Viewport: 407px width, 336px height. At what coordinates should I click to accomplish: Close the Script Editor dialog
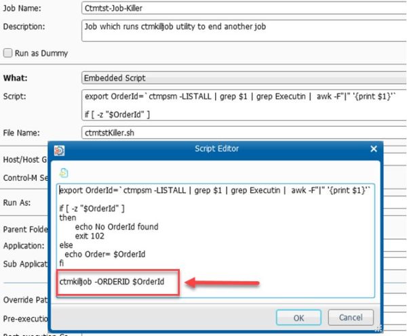(374, 149)
